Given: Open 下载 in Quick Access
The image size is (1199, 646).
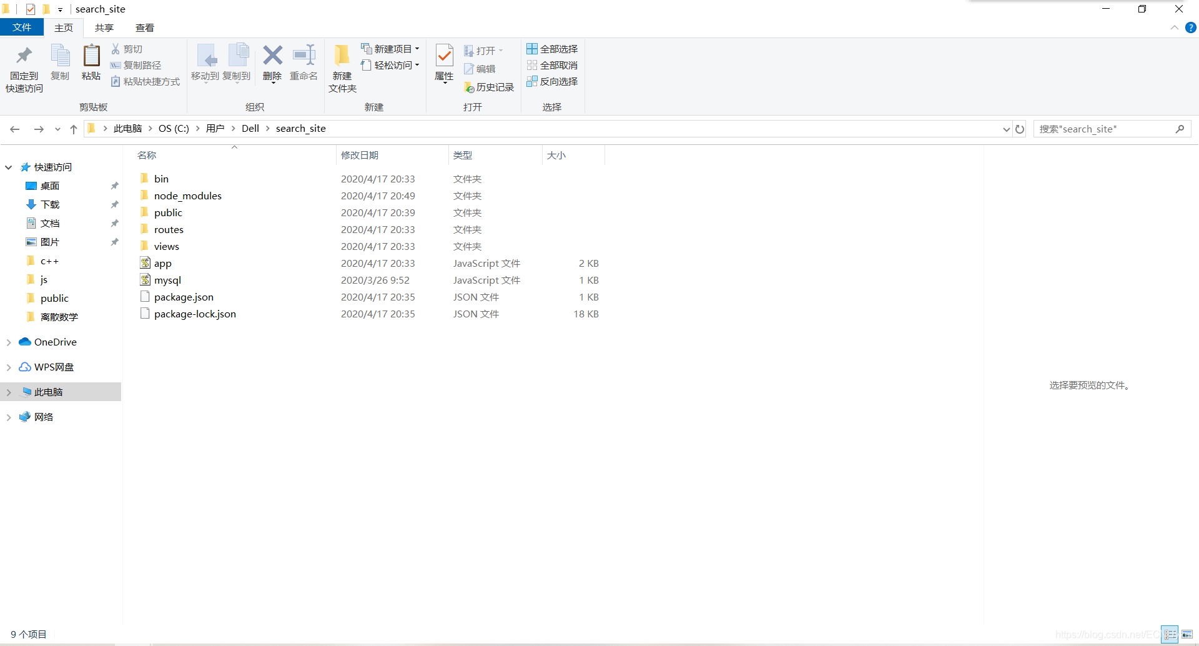Looking at the screenshot, I should [x=50, y=204].
